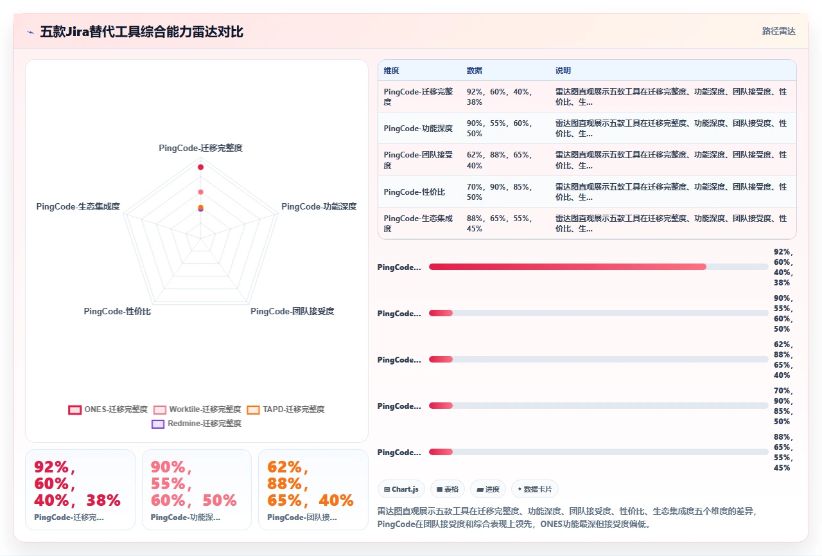This screenshot has width=822, height=556.
Task: Click the pink radar data point
Action: [x=200, y=192]
